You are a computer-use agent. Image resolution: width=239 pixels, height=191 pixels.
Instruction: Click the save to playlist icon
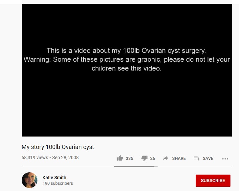tap(197, 159)
